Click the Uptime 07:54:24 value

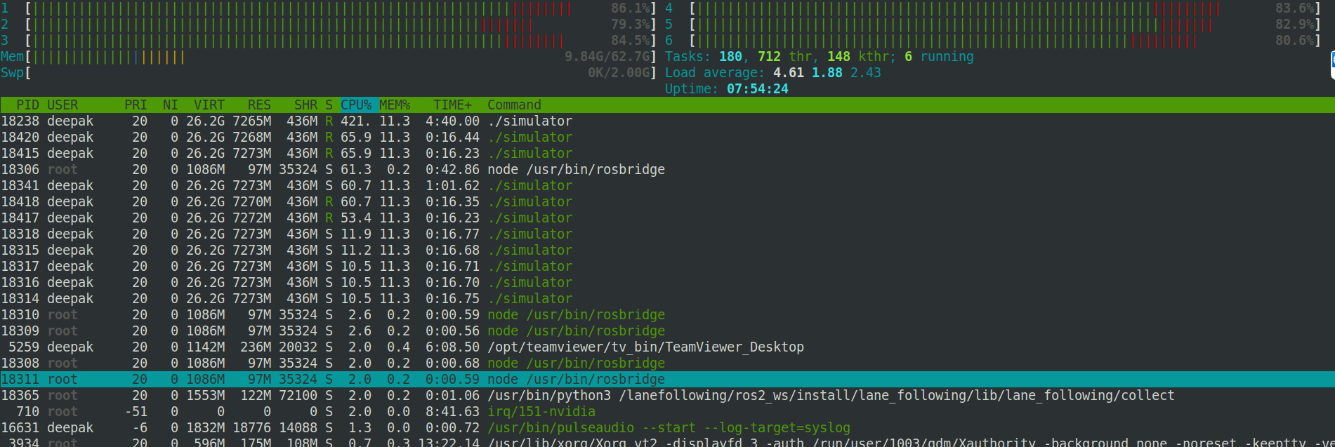758,89
